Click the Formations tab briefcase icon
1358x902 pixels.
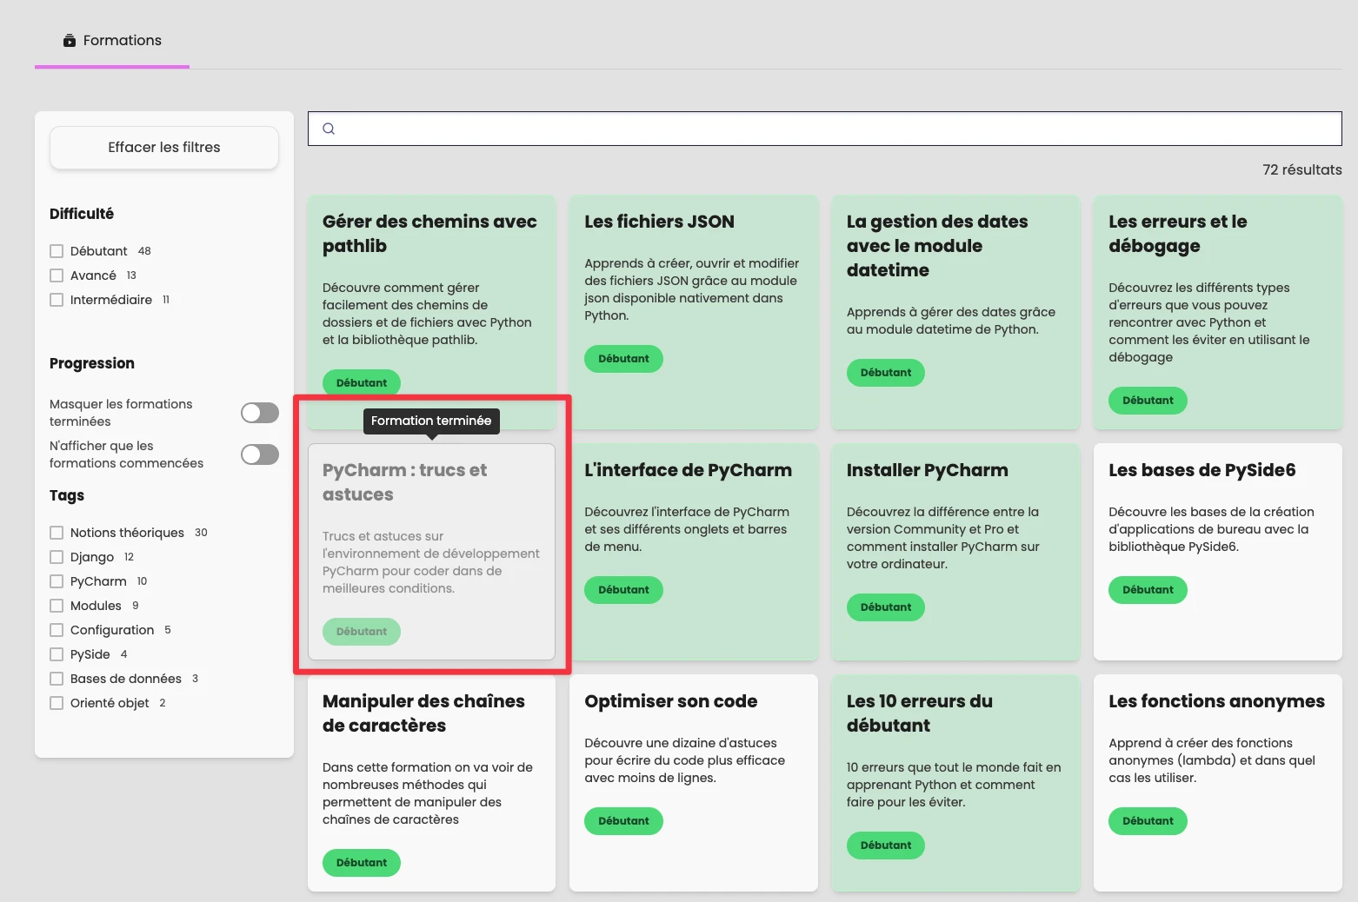[x=70, y=41]
